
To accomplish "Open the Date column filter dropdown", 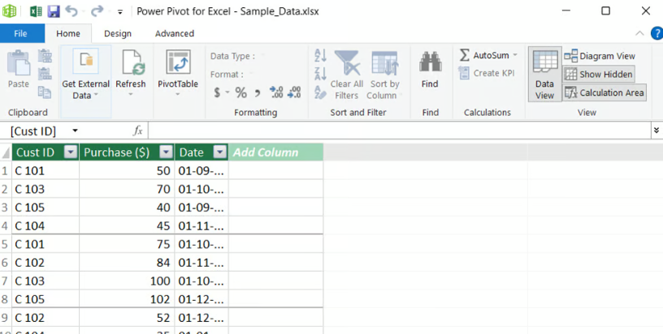I will [220, 152].
